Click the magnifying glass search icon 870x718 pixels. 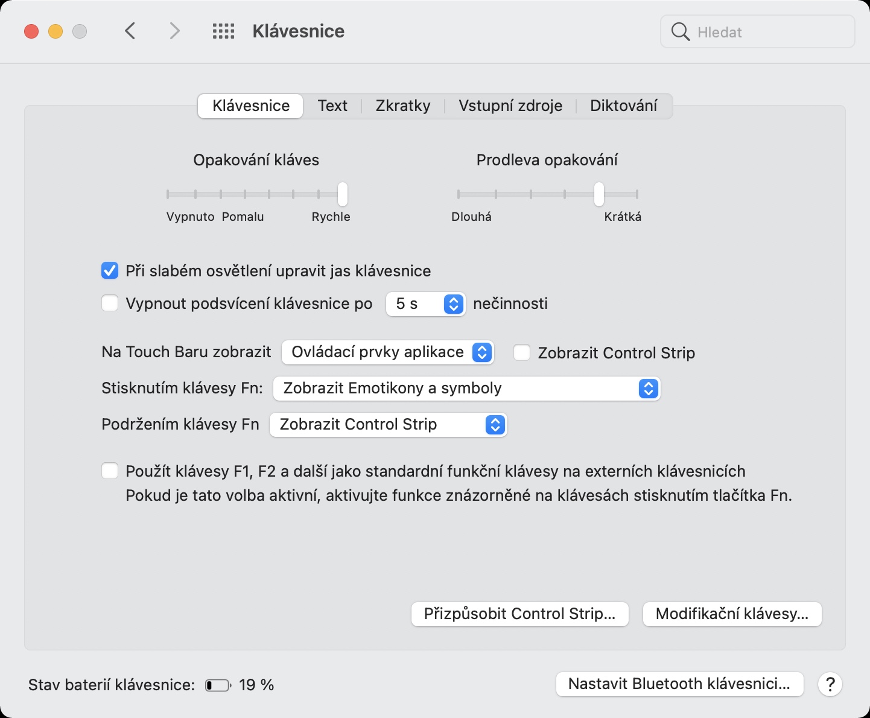coord(680,32)
